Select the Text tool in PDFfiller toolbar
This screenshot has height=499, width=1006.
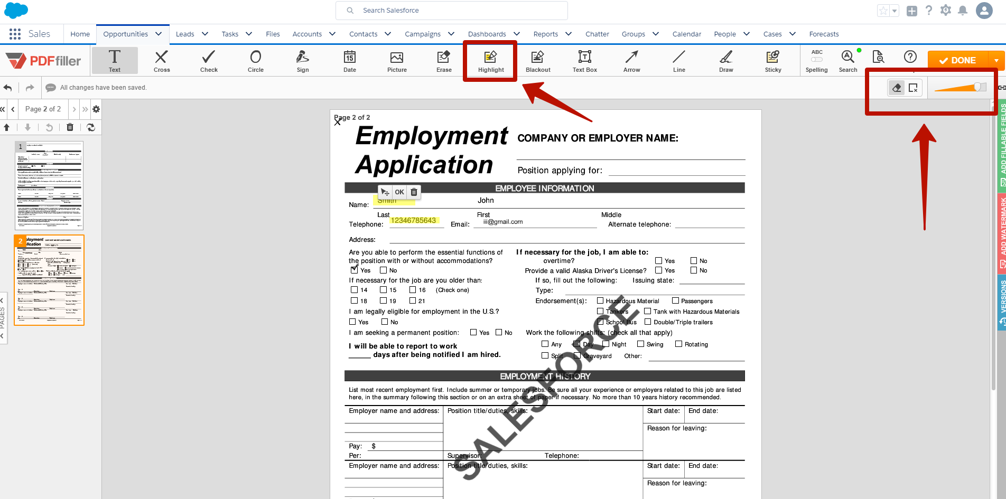click(115, 60)
